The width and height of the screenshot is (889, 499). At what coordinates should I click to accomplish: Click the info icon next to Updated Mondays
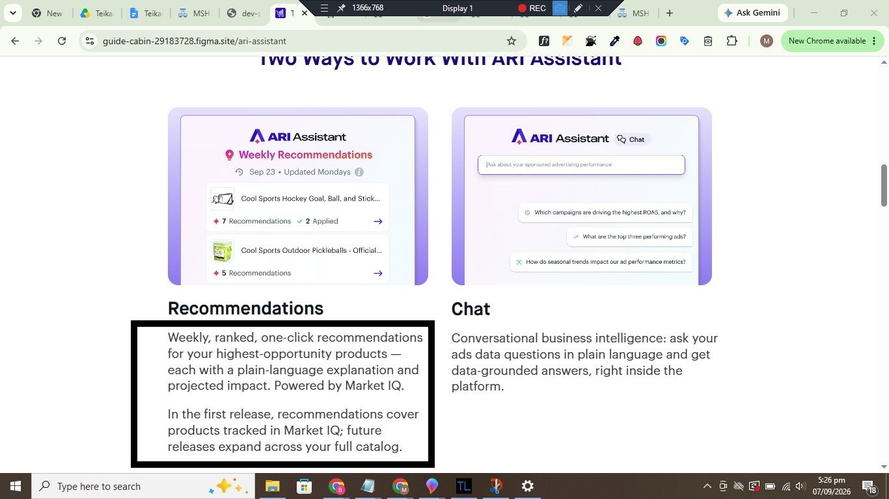[359, 172]
